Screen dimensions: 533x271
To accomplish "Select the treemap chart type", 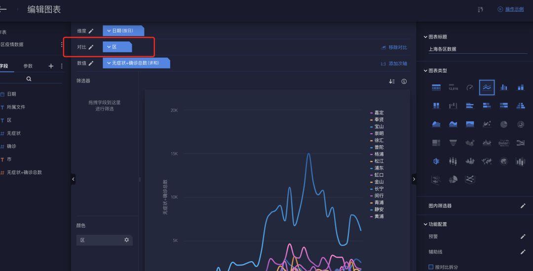I will (436, 143).
